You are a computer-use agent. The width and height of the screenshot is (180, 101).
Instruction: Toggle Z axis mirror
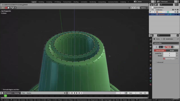click(x=136, y=8)
